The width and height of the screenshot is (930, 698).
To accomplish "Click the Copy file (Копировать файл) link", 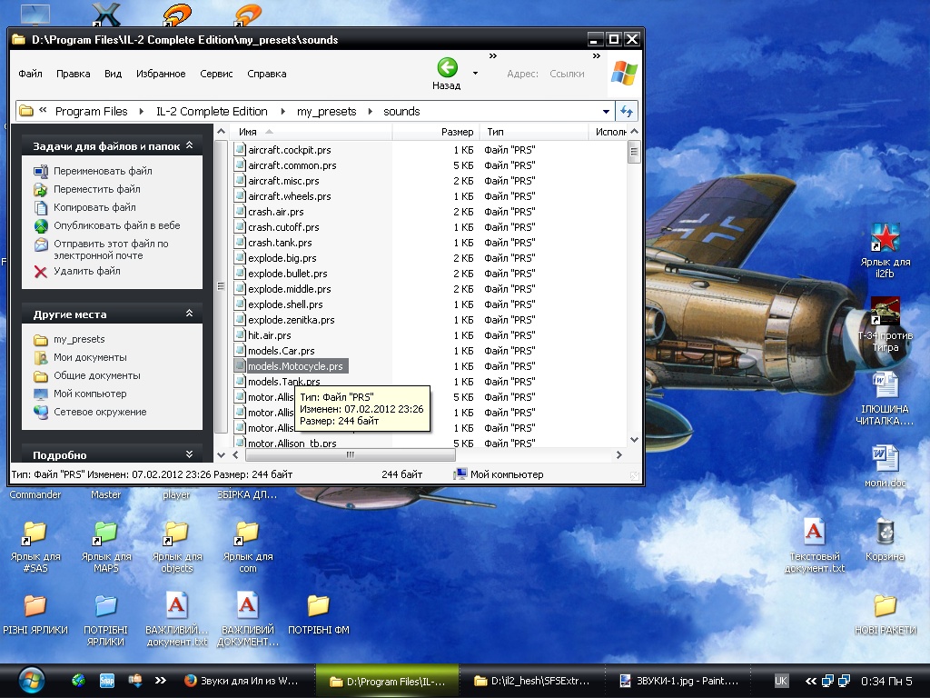I will [x=94, y=207].
